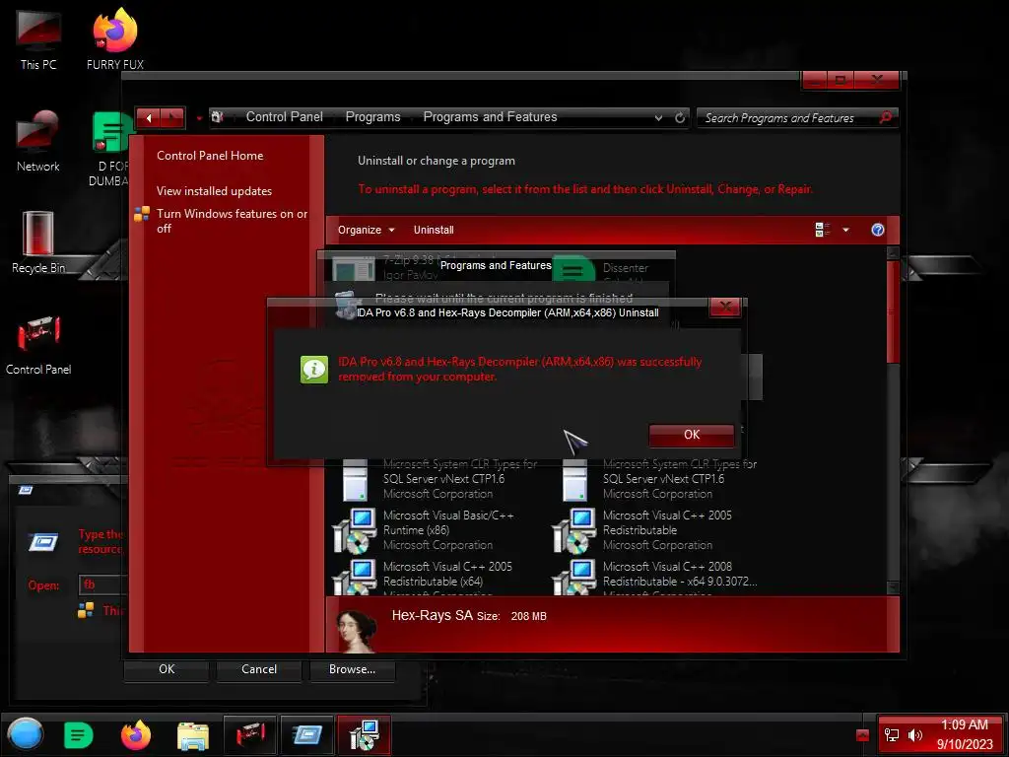
Task: Close the IDA Pro Uninstall dialog
Action: pos(725,308)
